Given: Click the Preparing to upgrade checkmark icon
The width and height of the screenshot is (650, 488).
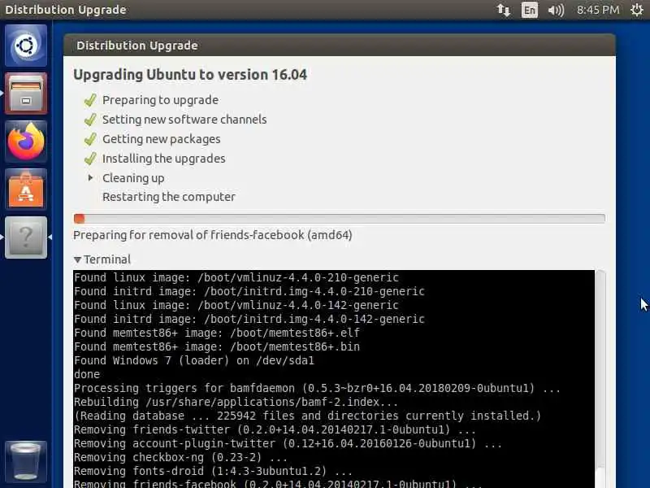Looking at the screenshot, I should 90,100.
